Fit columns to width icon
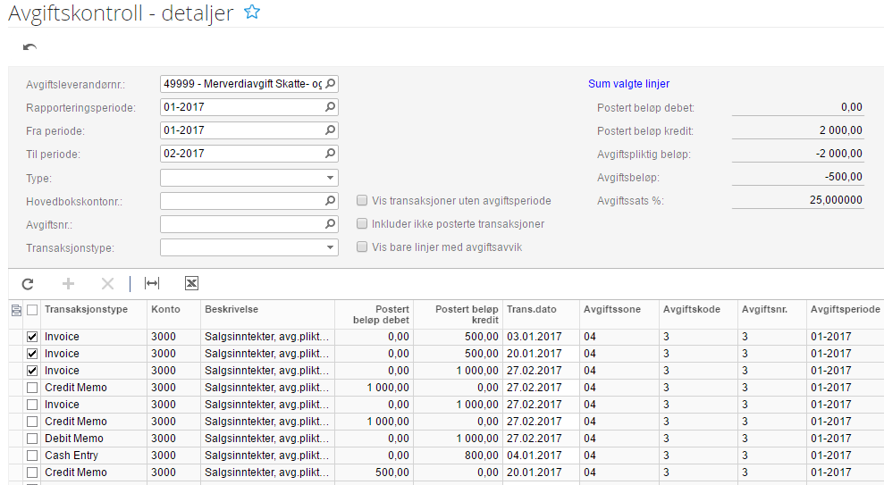Screen dimensions: 884x485 pyautogui.click(x=152, y=283)
